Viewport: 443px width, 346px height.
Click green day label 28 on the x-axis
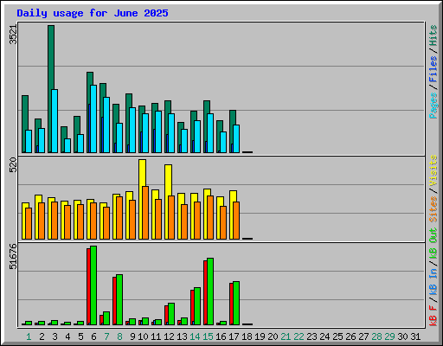pos(376,336)
